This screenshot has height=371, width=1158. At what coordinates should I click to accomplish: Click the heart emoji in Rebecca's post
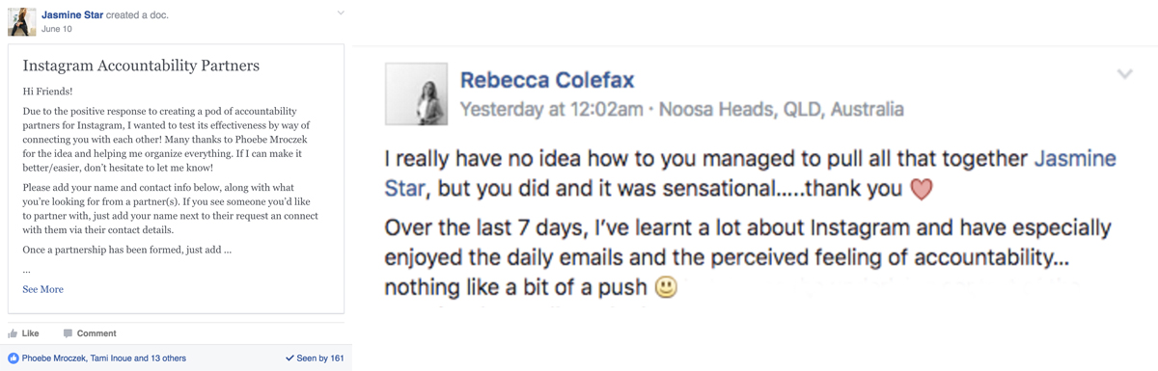pyautogui.click(x=922, y=189)
